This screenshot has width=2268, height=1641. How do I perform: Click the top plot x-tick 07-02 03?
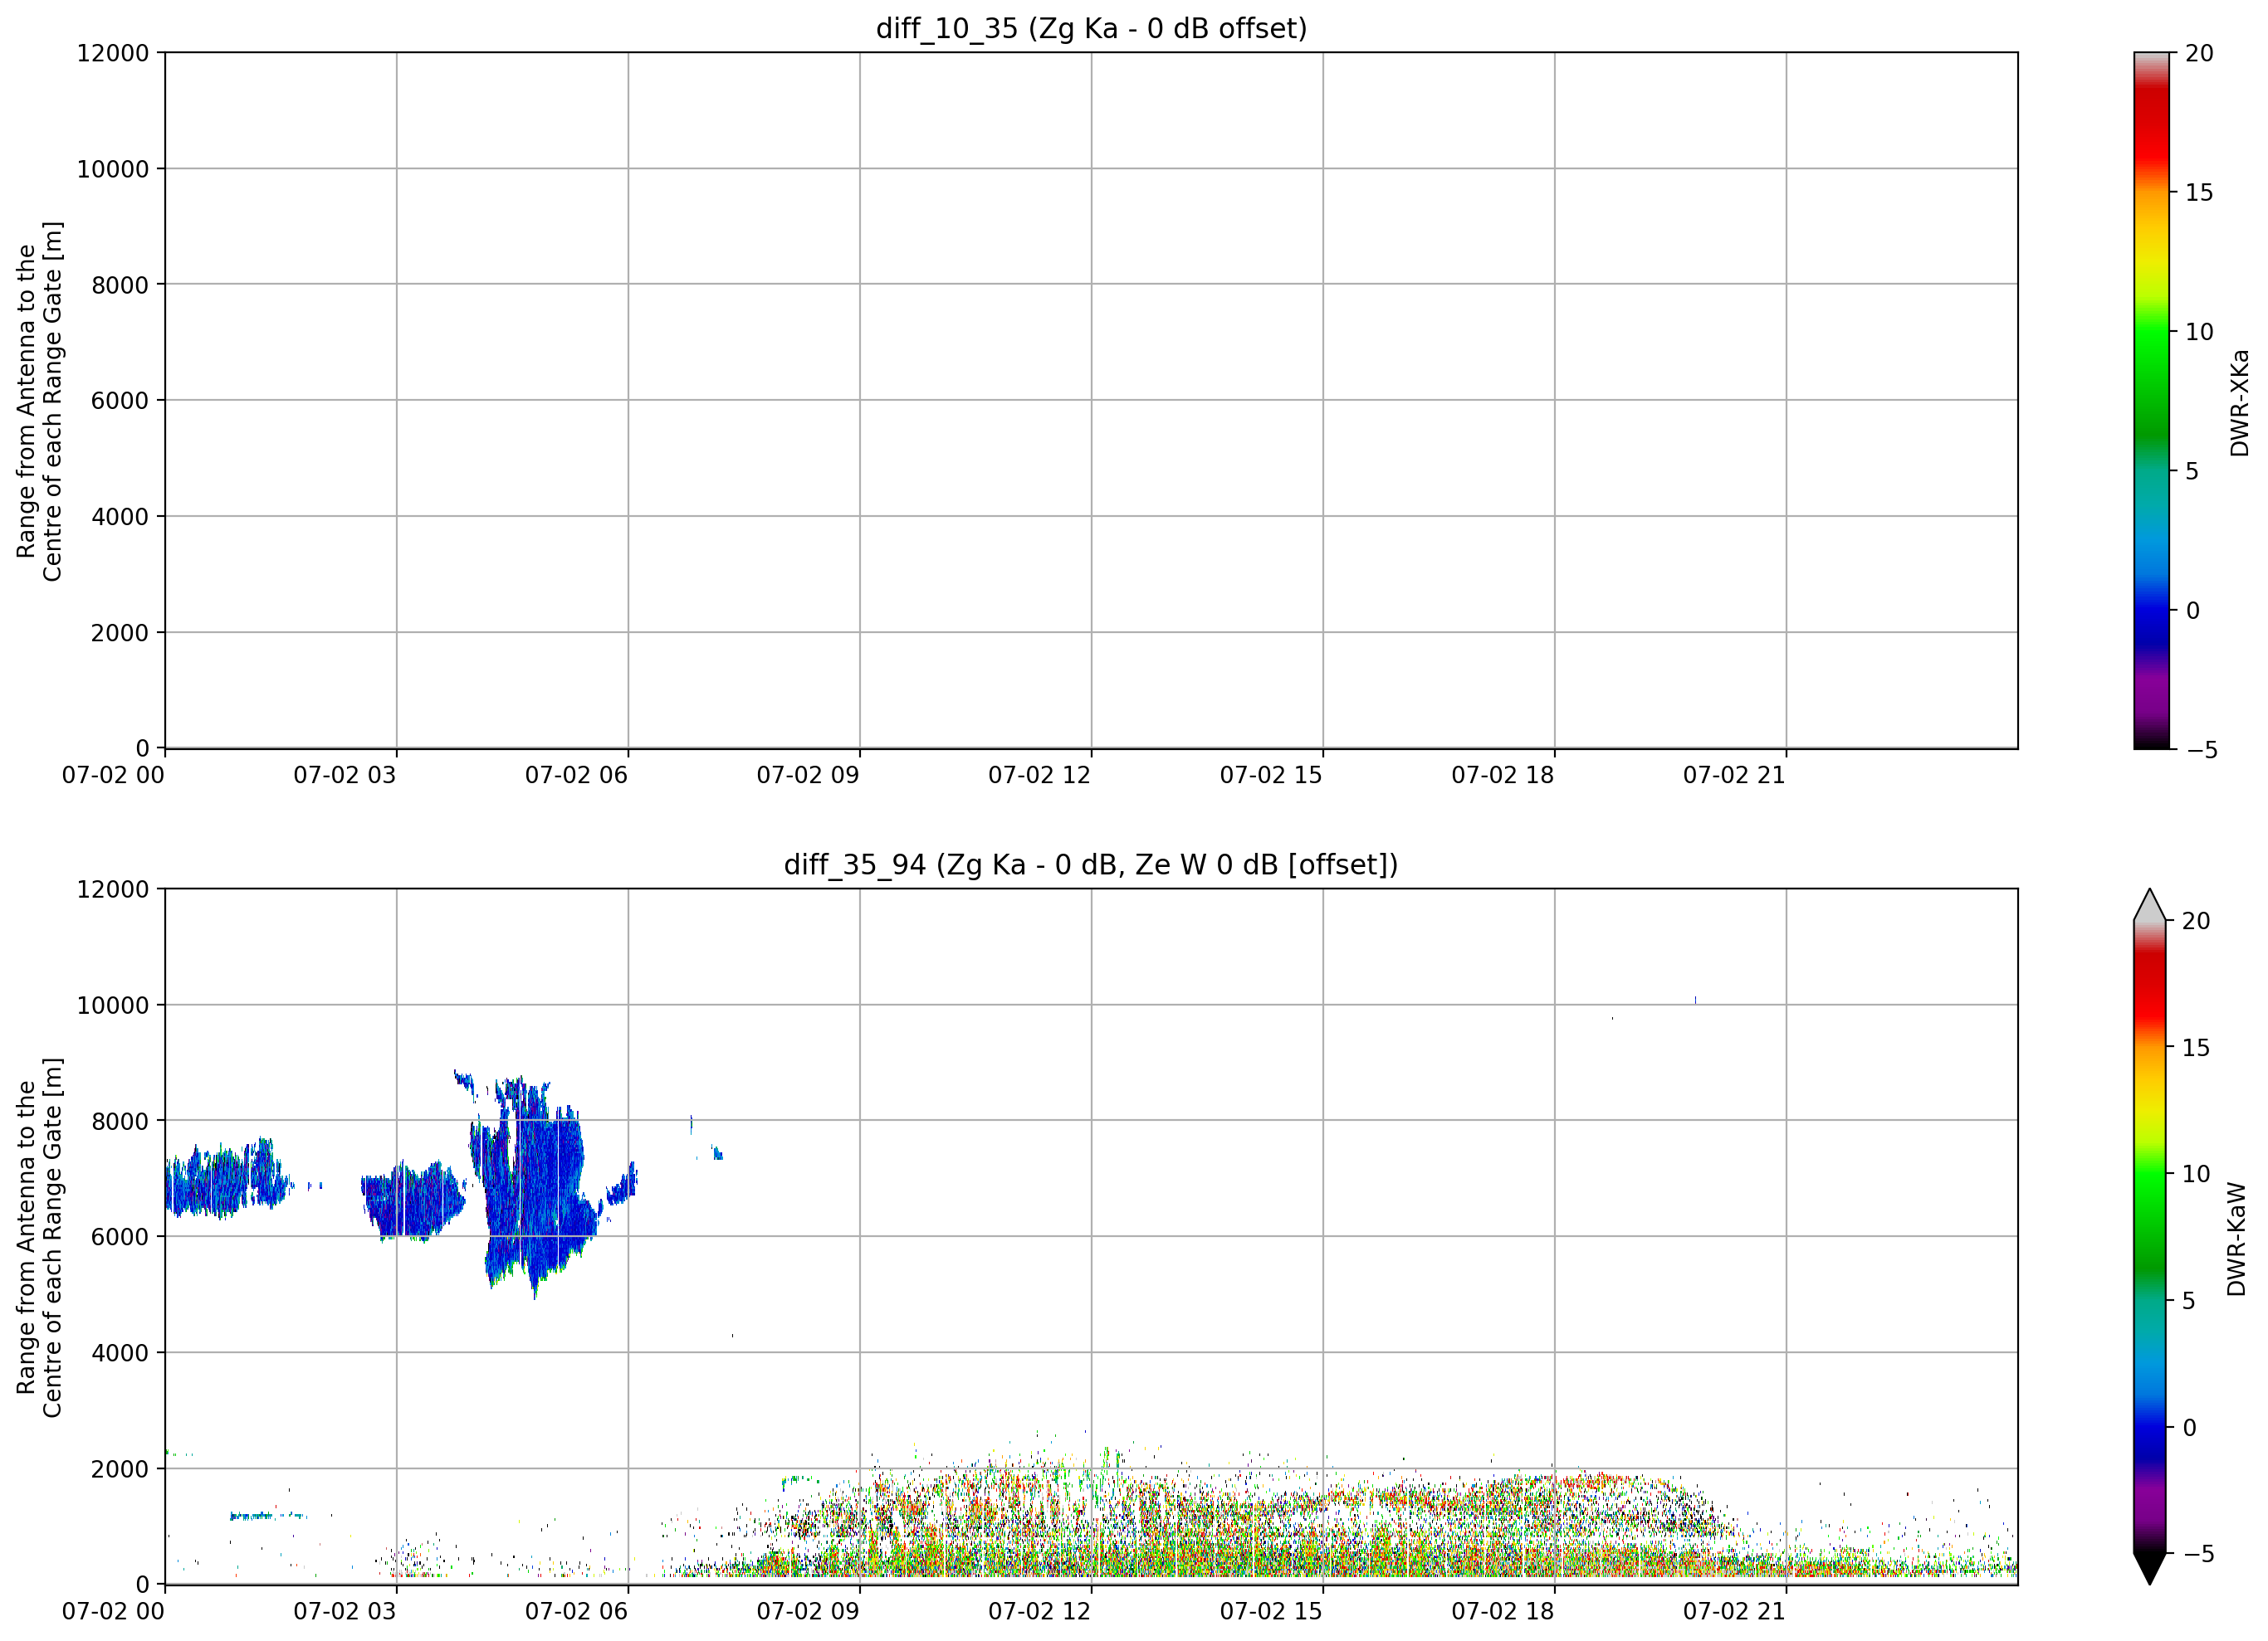345,776
